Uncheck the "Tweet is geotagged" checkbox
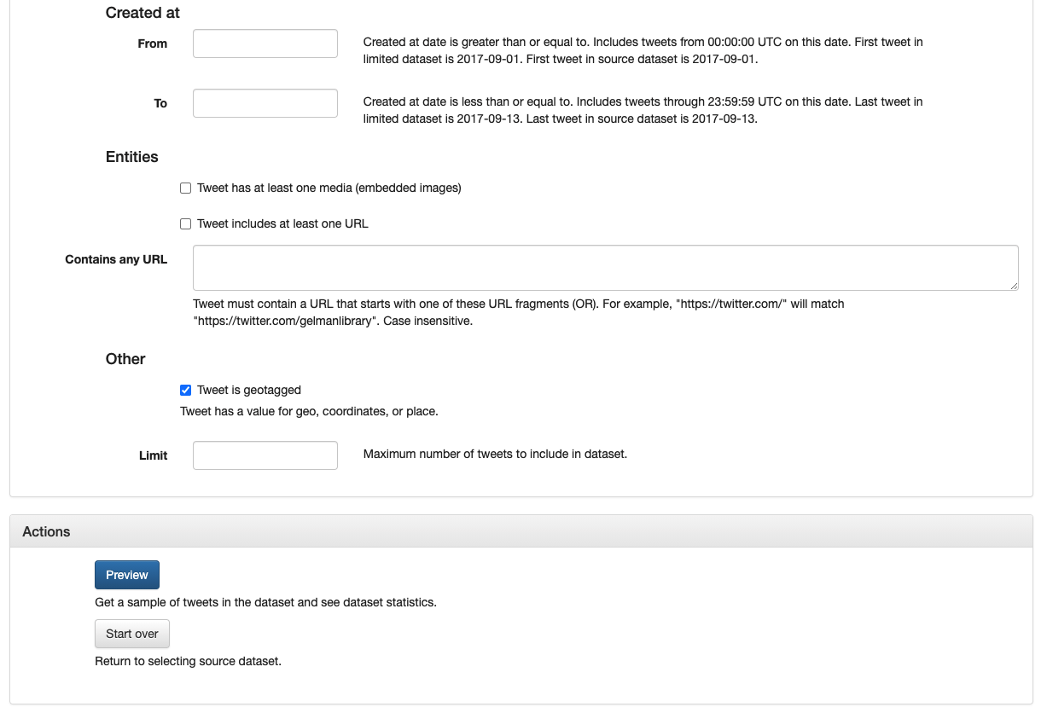This screenshot has height=713, width=1047. click(185, 390)
